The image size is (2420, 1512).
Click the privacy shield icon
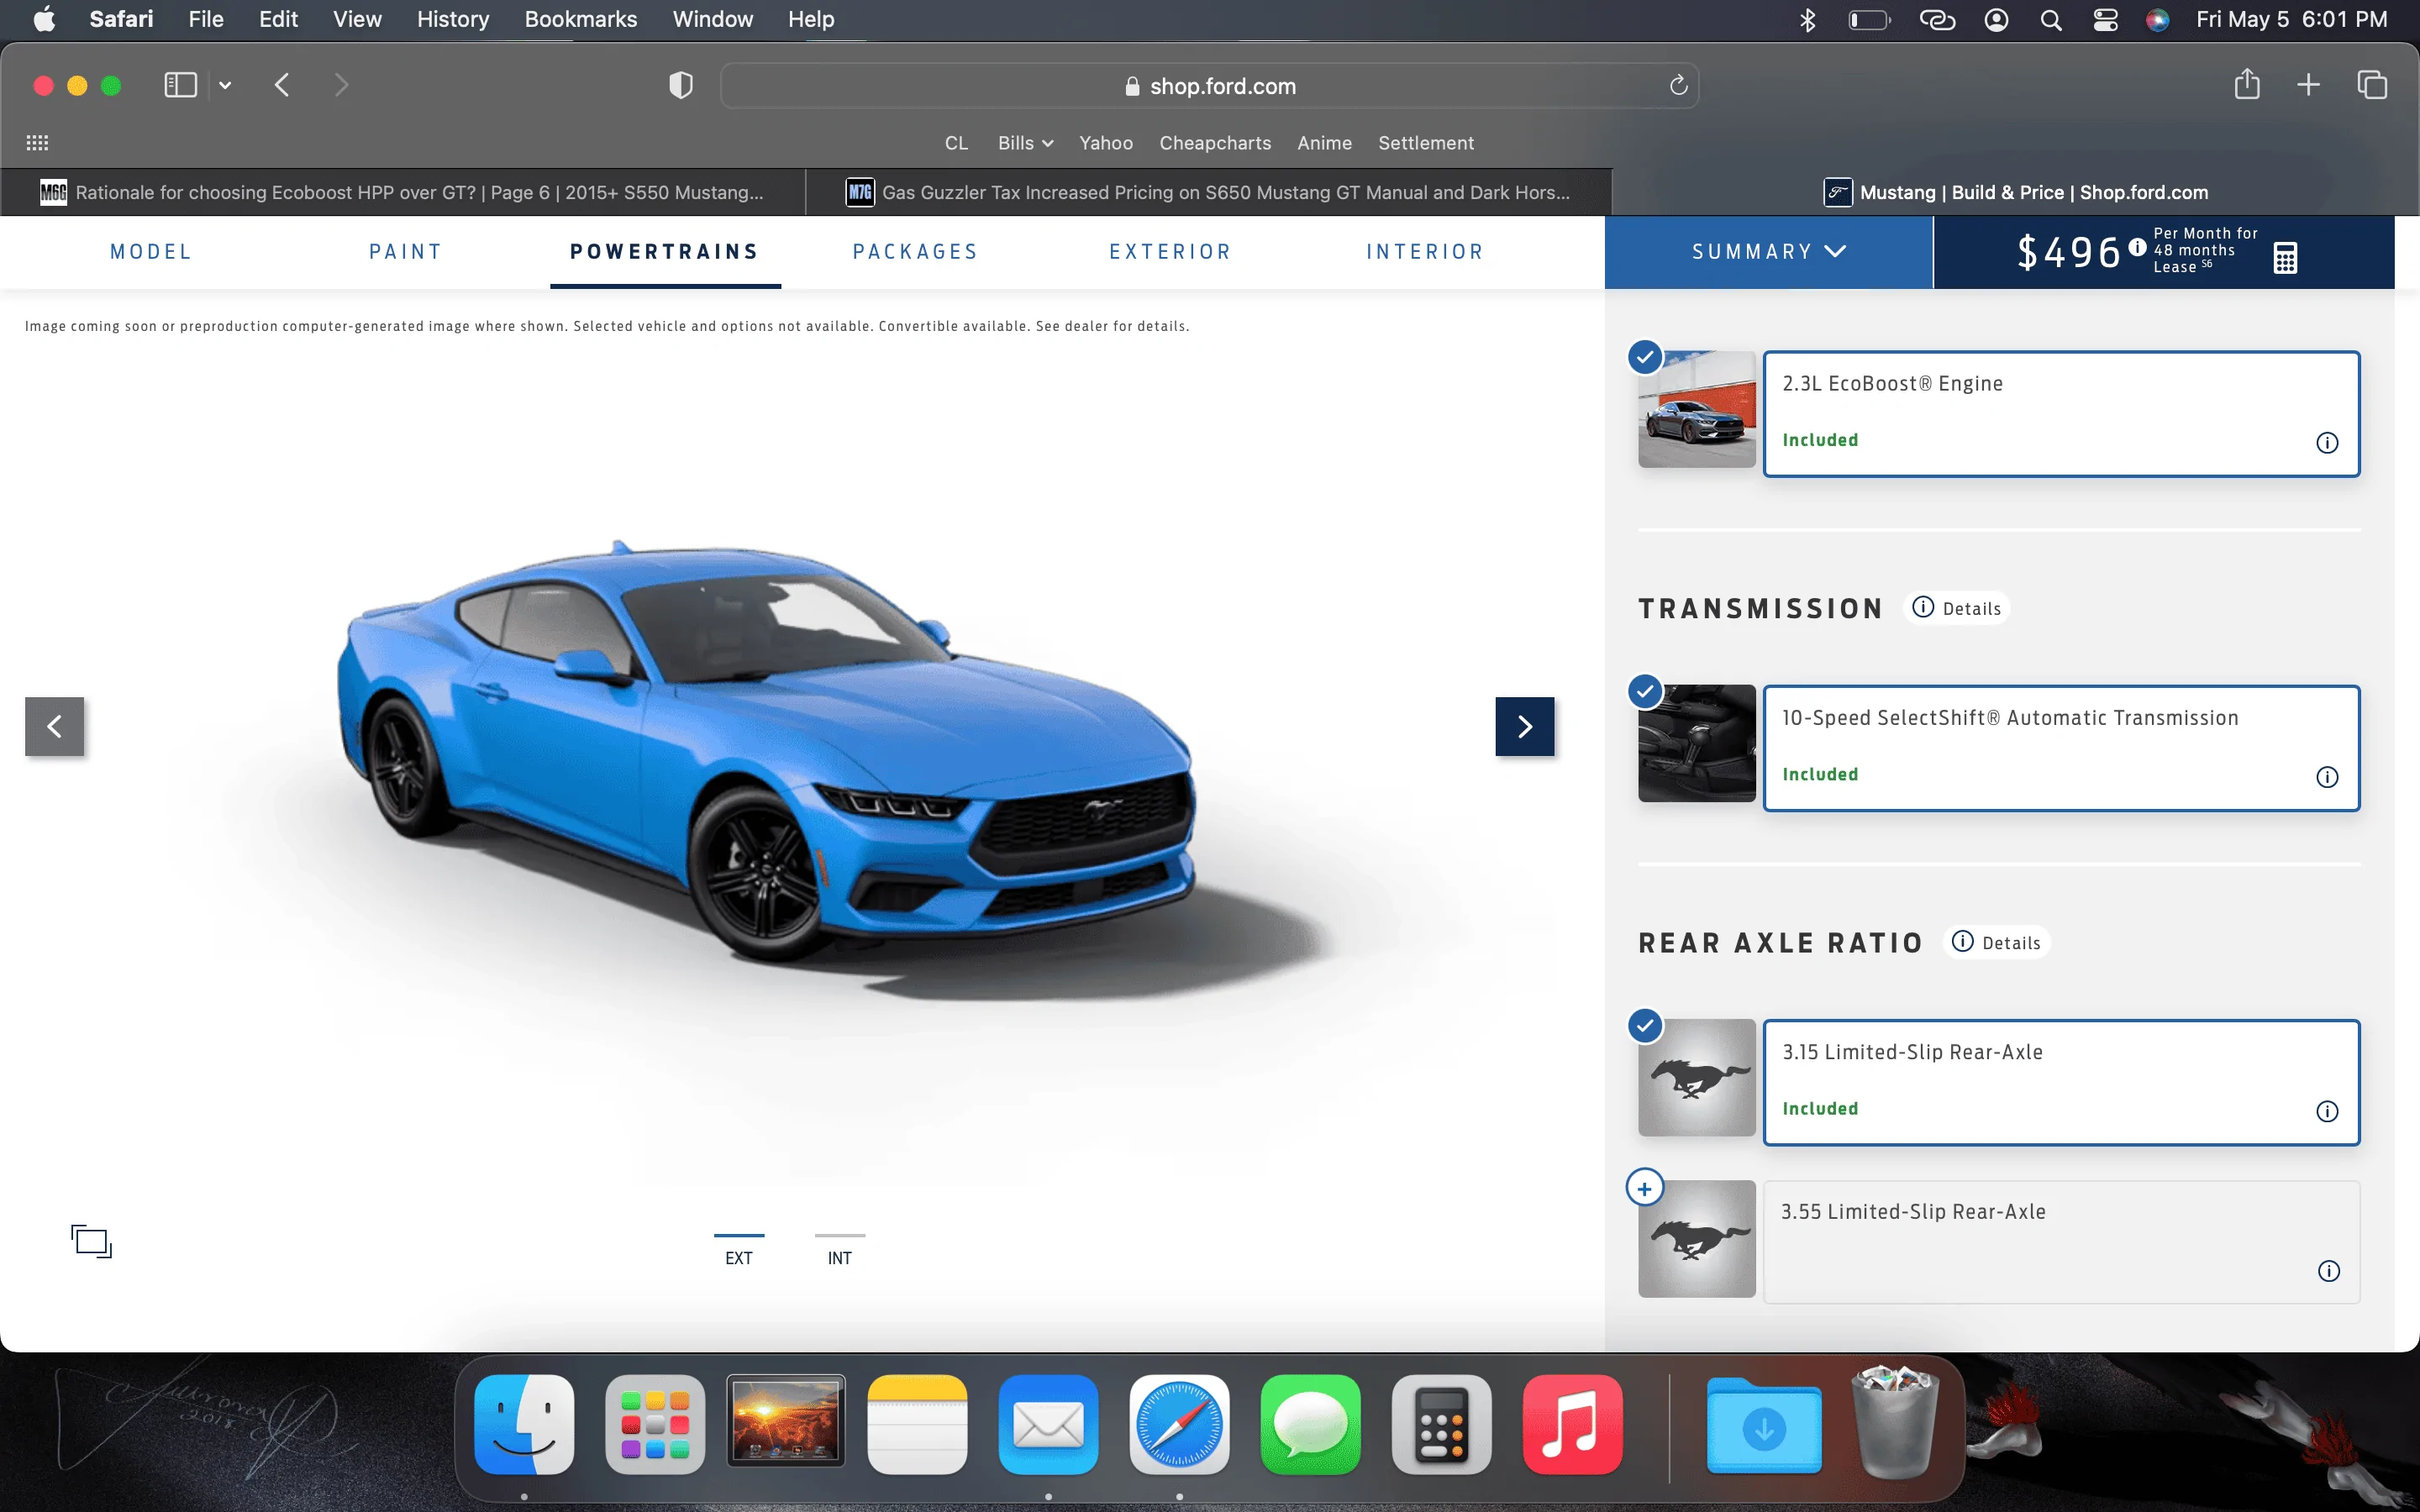(681, 85)
